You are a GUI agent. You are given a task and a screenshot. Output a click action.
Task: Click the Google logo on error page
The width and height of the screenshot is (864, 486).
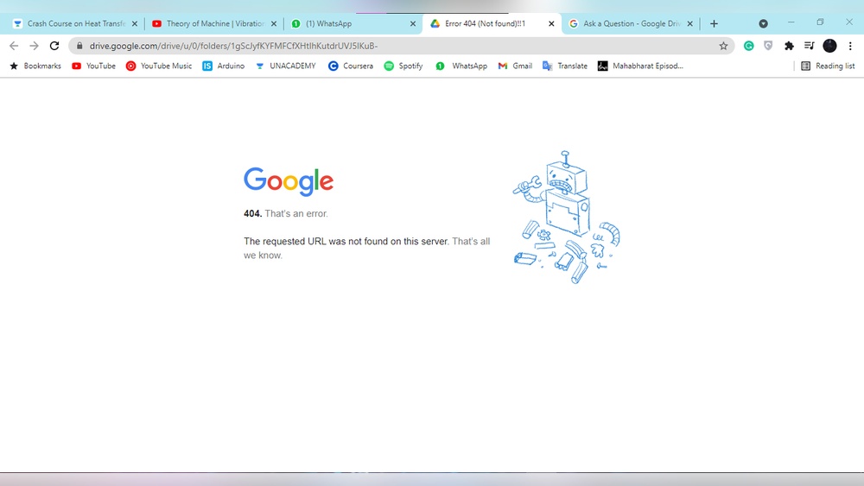pos(289,181)
